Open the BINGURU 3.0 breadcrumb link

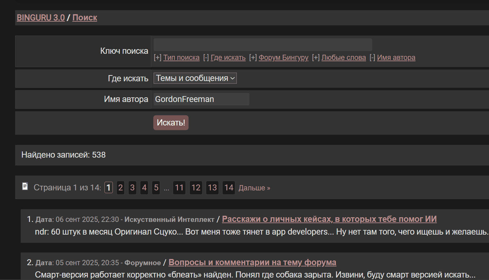(41, 18)
